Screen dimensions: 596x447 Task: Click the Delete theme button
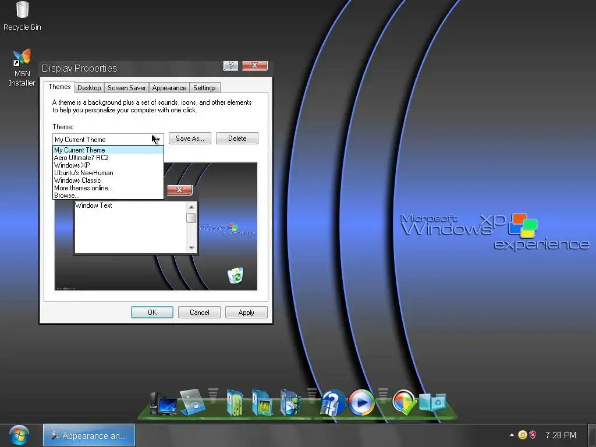(x=237, y=139)
